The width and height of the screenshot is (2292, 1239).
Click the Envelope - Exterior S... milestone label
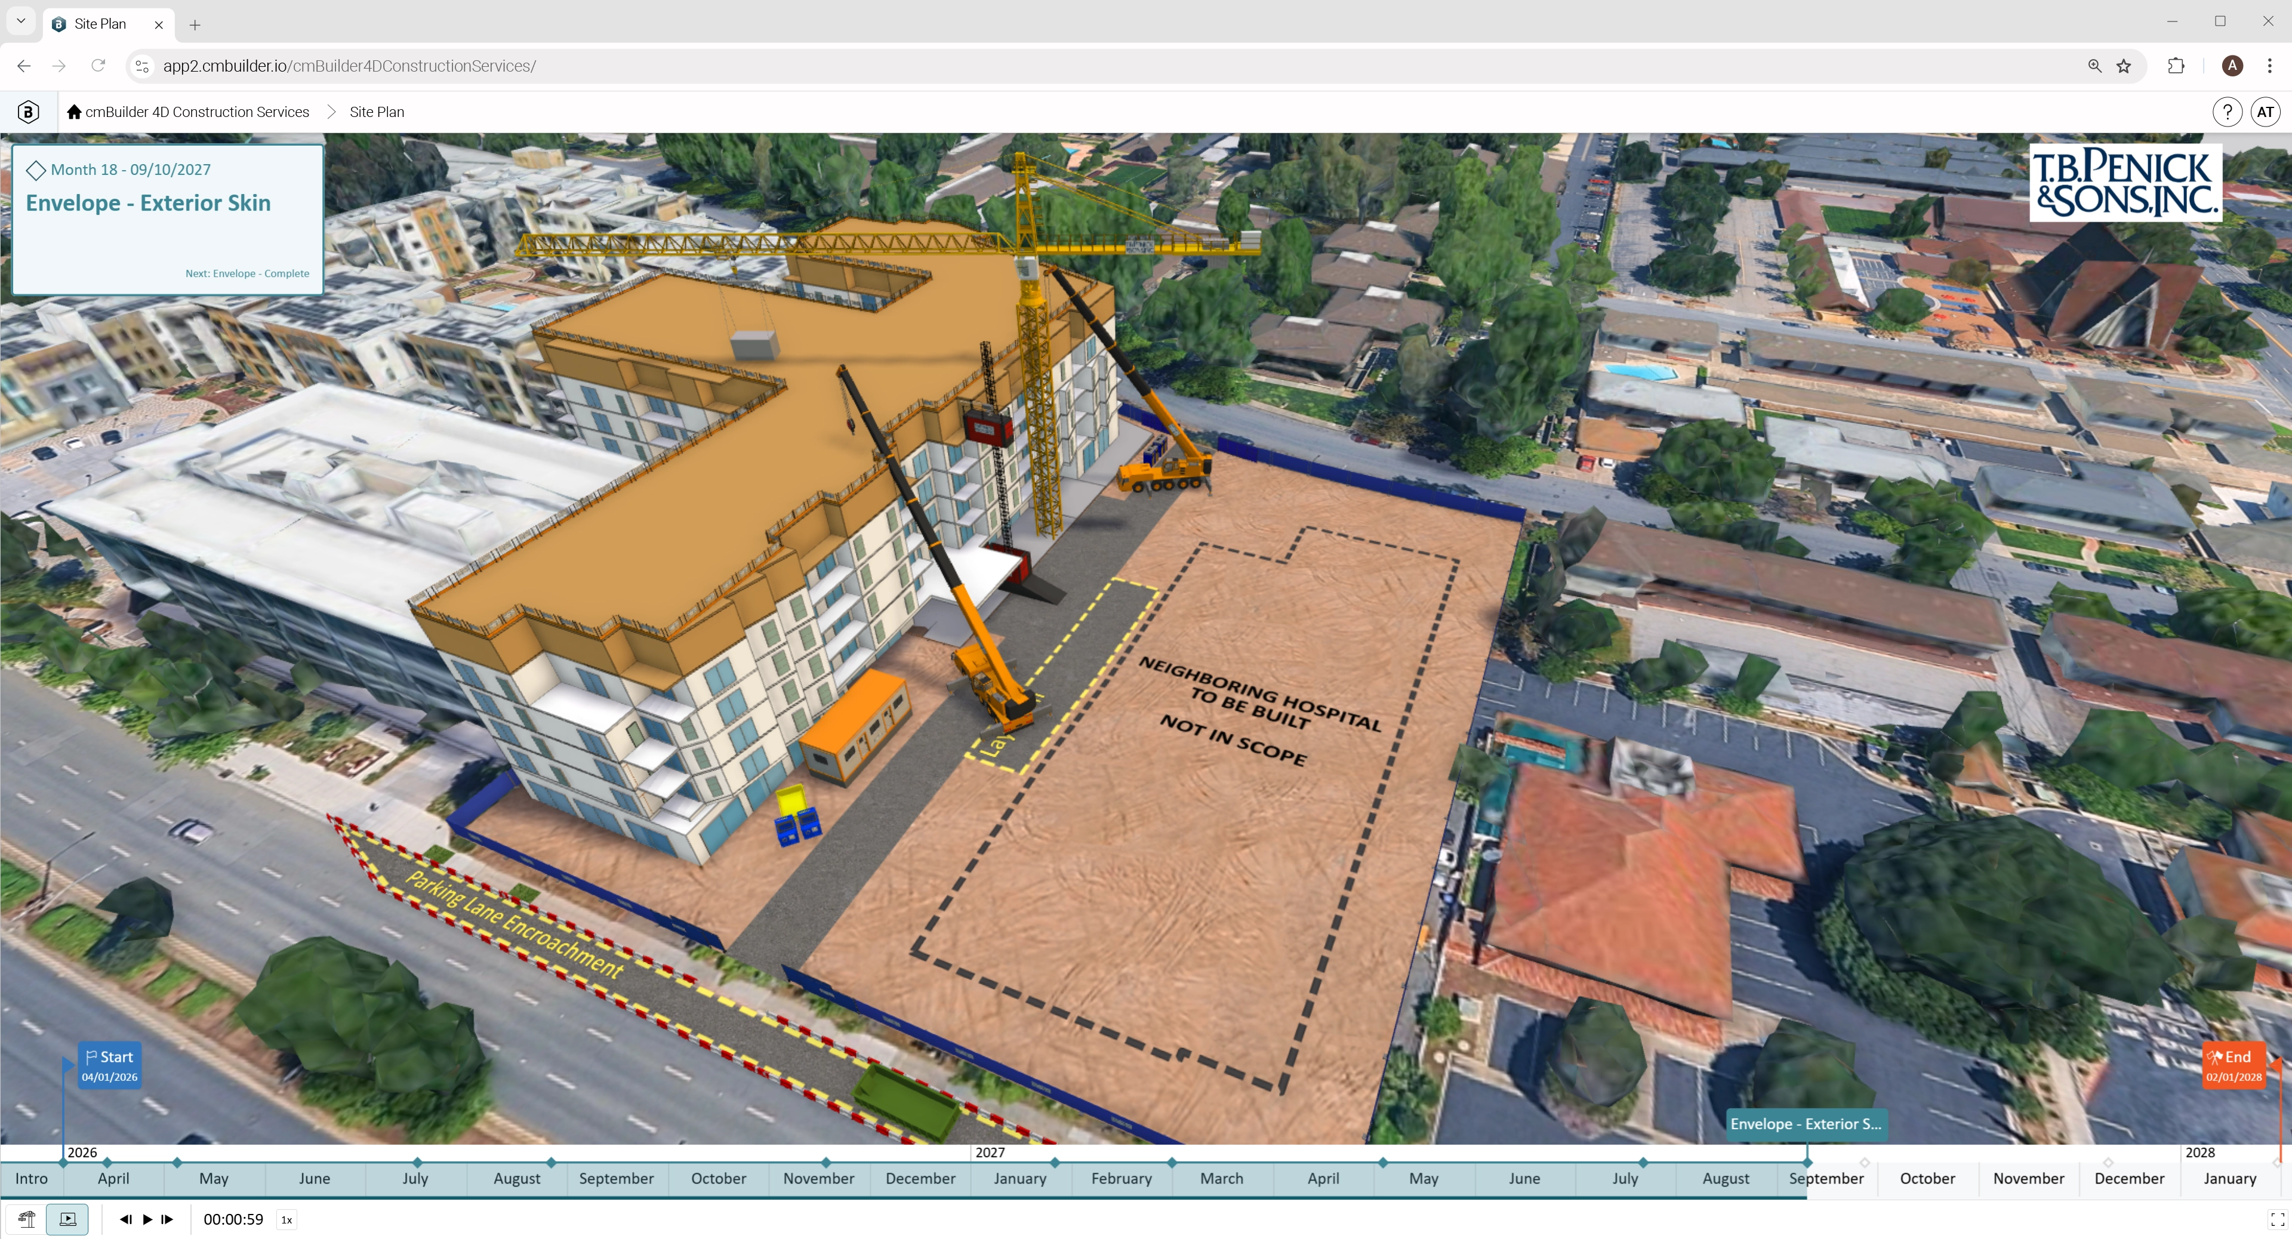(x=1806, y=1123)
